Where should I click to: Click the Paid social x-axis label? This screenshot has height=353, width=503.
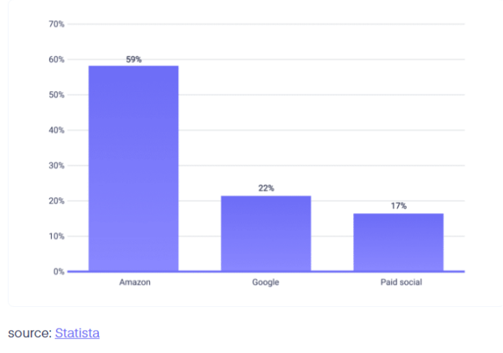401,283
